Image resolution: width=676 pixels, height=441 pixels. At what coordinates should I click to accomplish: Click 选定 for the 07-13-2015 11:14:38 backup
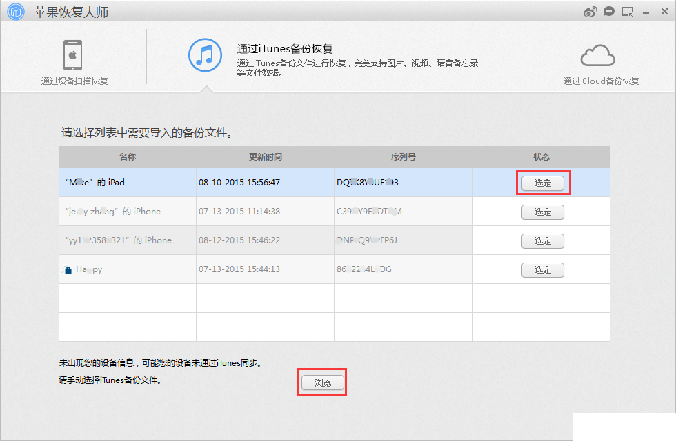click(543, 212)
